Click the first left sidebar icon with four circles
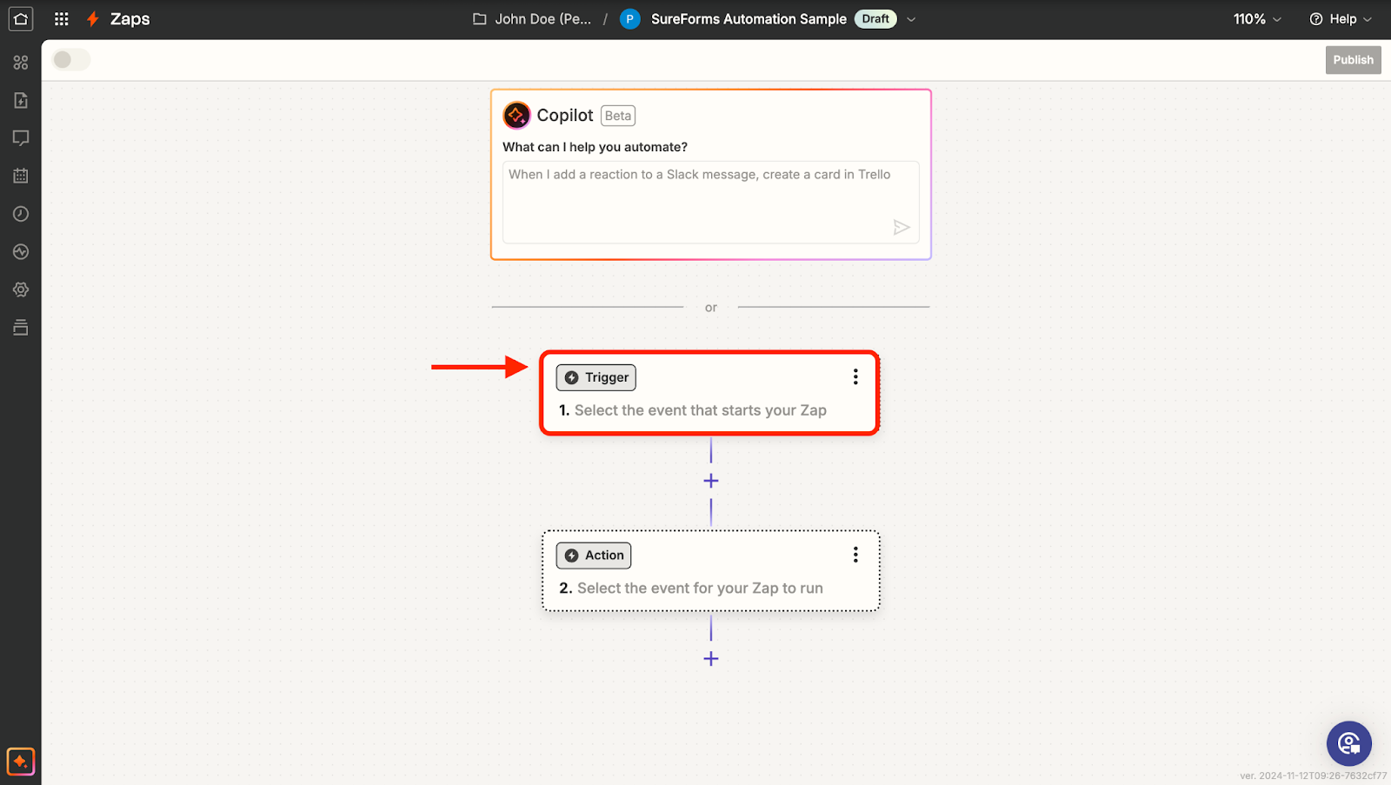This screenshot has width=1391, height=785. (x=21, y=63)
